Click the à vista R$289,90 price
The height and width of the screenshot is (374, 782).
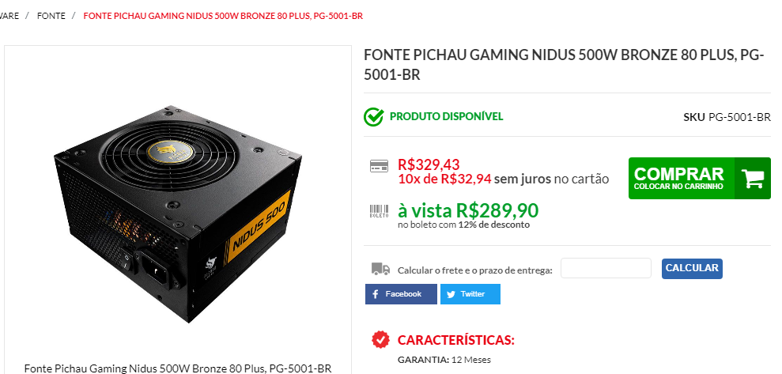point(468,210)
